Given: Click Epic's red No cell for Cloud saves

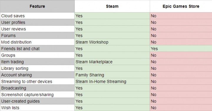Looking at the screenshot, I should (x=181, y=16).
